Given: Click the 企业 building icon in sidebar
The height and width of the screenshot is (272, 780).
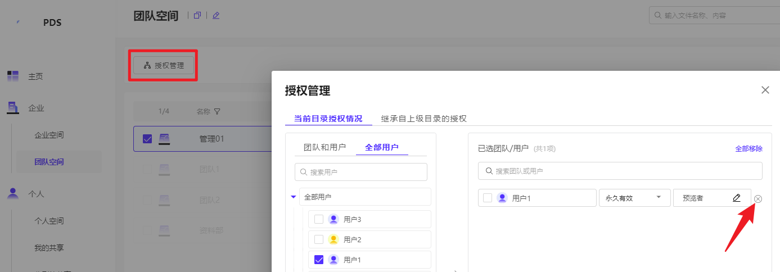Looking at the screenshot, I should [13, 108].
